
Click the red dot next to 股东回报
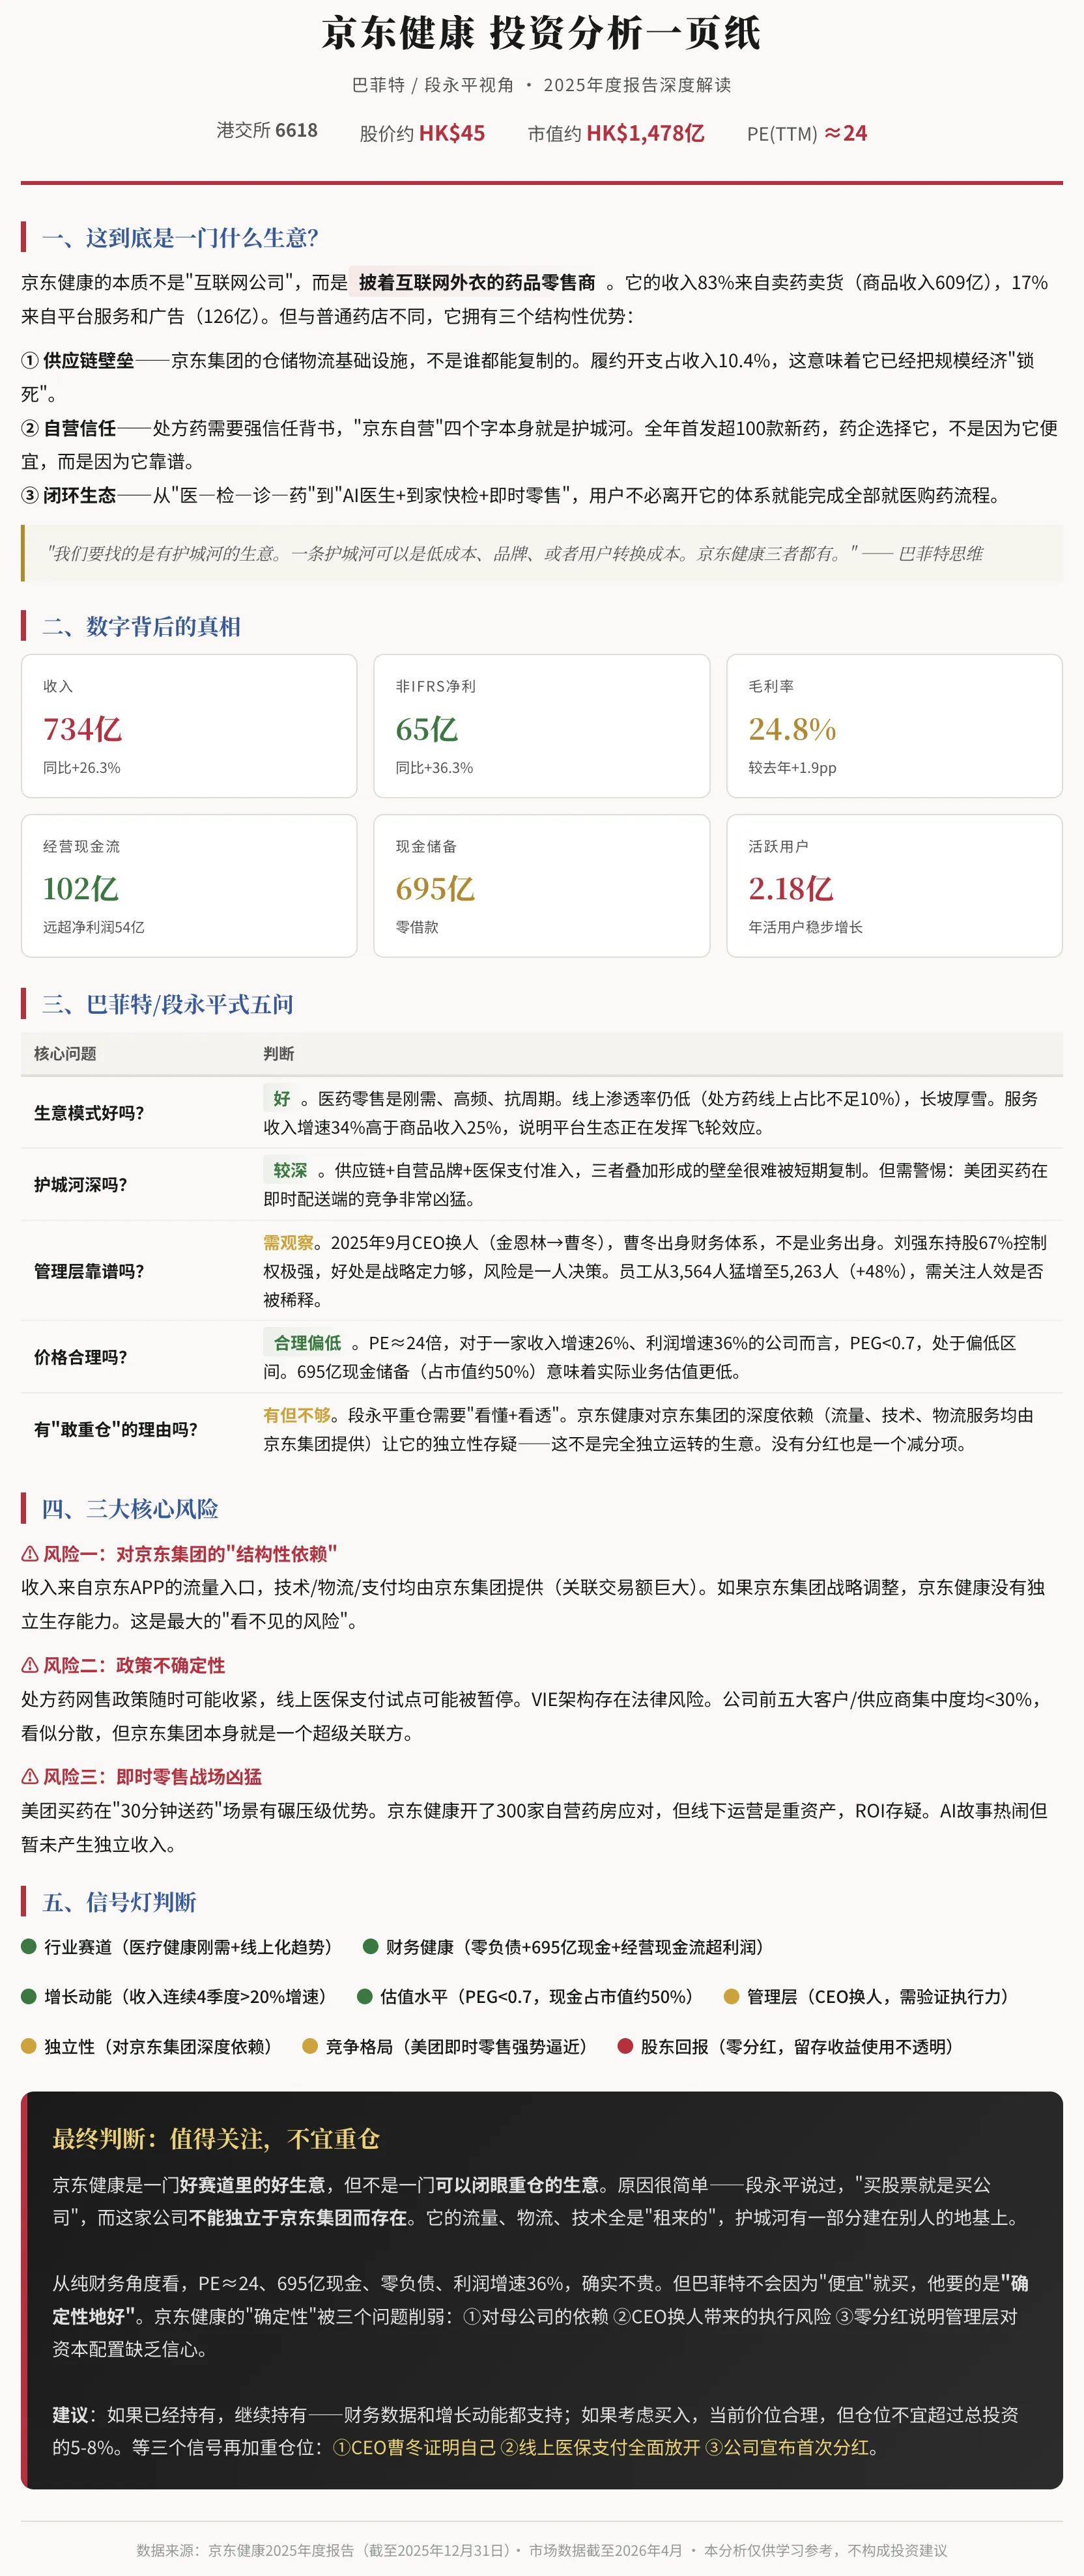point(625,2046)
